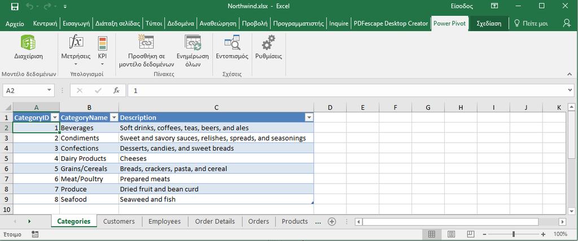This screenshot has width=578, height=241.
Task: Open the Αρχείο (File) tab
Action: click(15, 24)
